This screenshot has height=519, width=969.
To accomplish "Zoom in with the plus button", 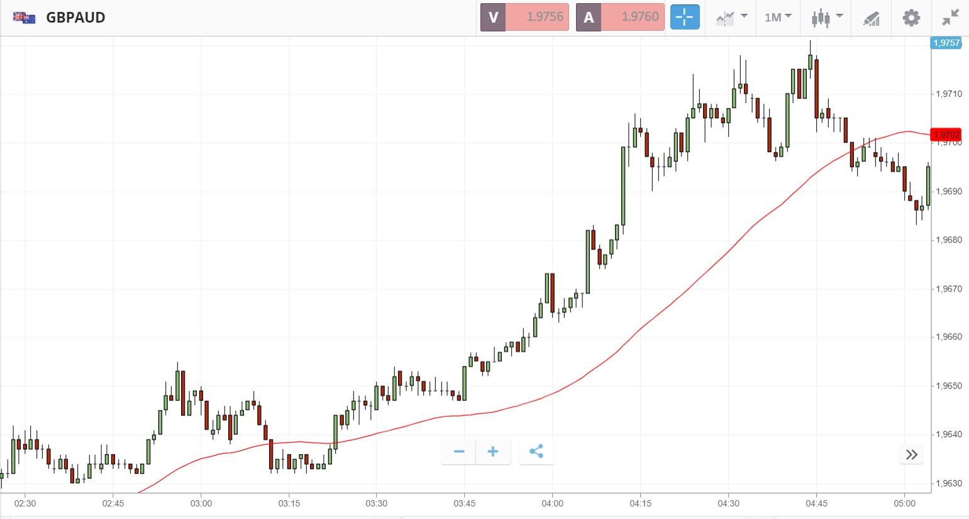I will click(493, 452).
